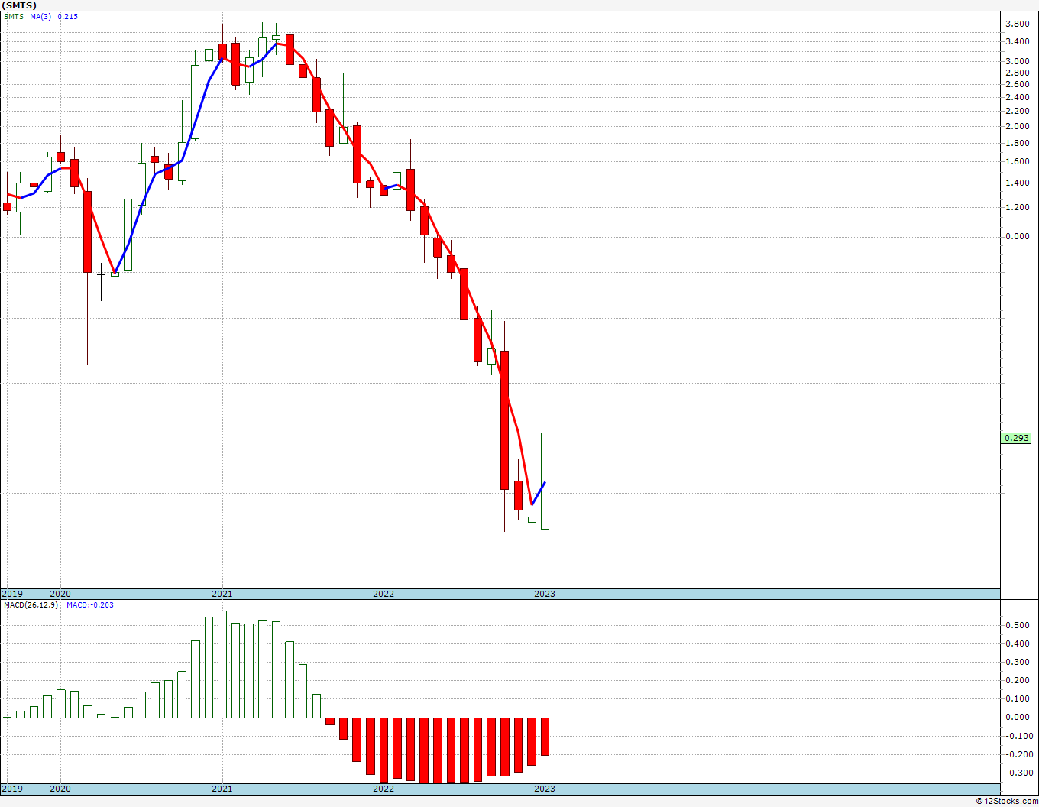Click the MACD(26,12,9) indicator label

(x=31, y=605)
